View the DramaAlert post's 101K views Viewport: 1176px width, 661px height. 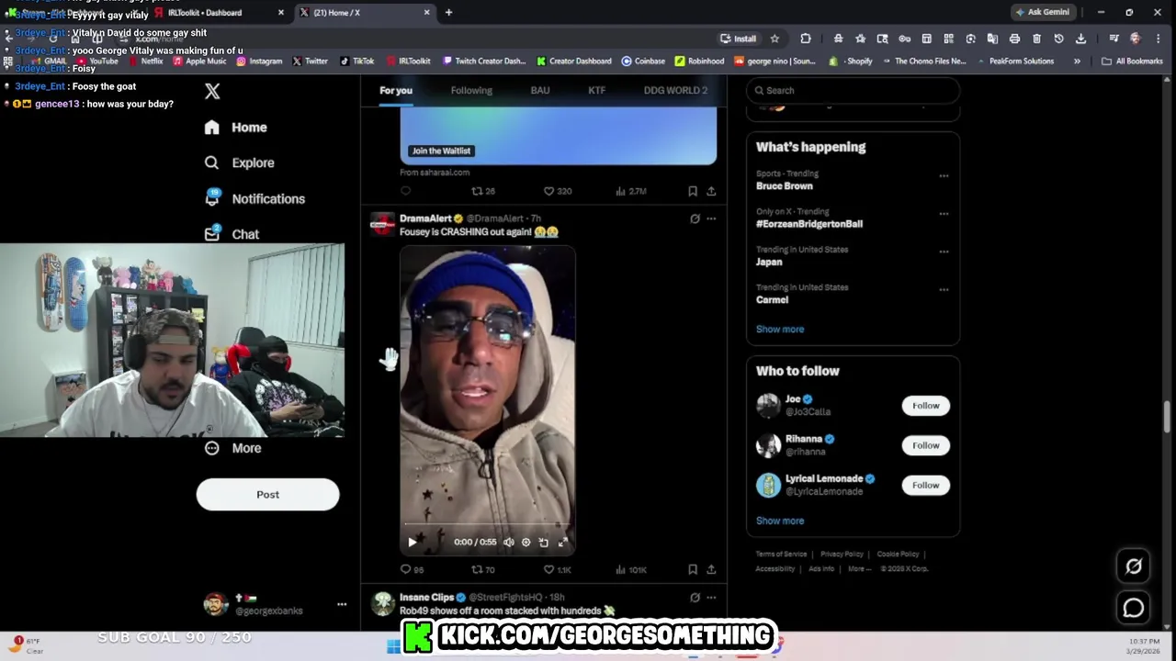(631, 570)
